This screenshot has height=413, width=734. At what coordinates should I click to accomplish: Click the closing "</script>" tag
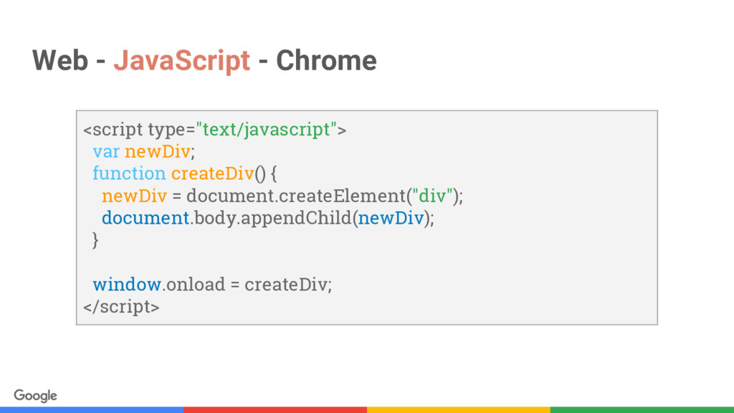(x=121, y=307)
